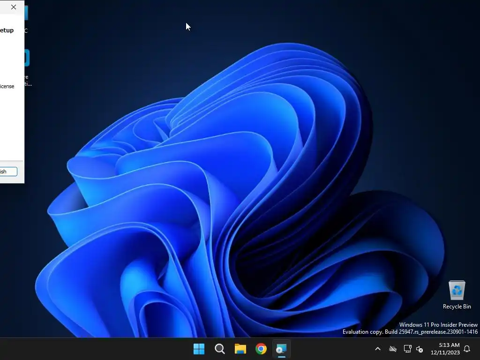Open the OneDrive cloud tray icon
Screen dimensions: 480x360
pos(393,349)
